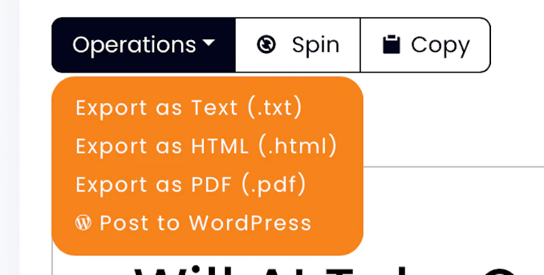544x275 pixels.
Task: Select Post to WordPress option
Action: [x=194, y=223]
